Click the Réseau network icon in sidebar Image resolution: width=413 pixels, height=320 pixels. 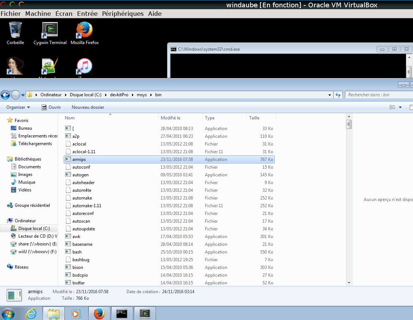pyautogui.click(x=10, y=267)
